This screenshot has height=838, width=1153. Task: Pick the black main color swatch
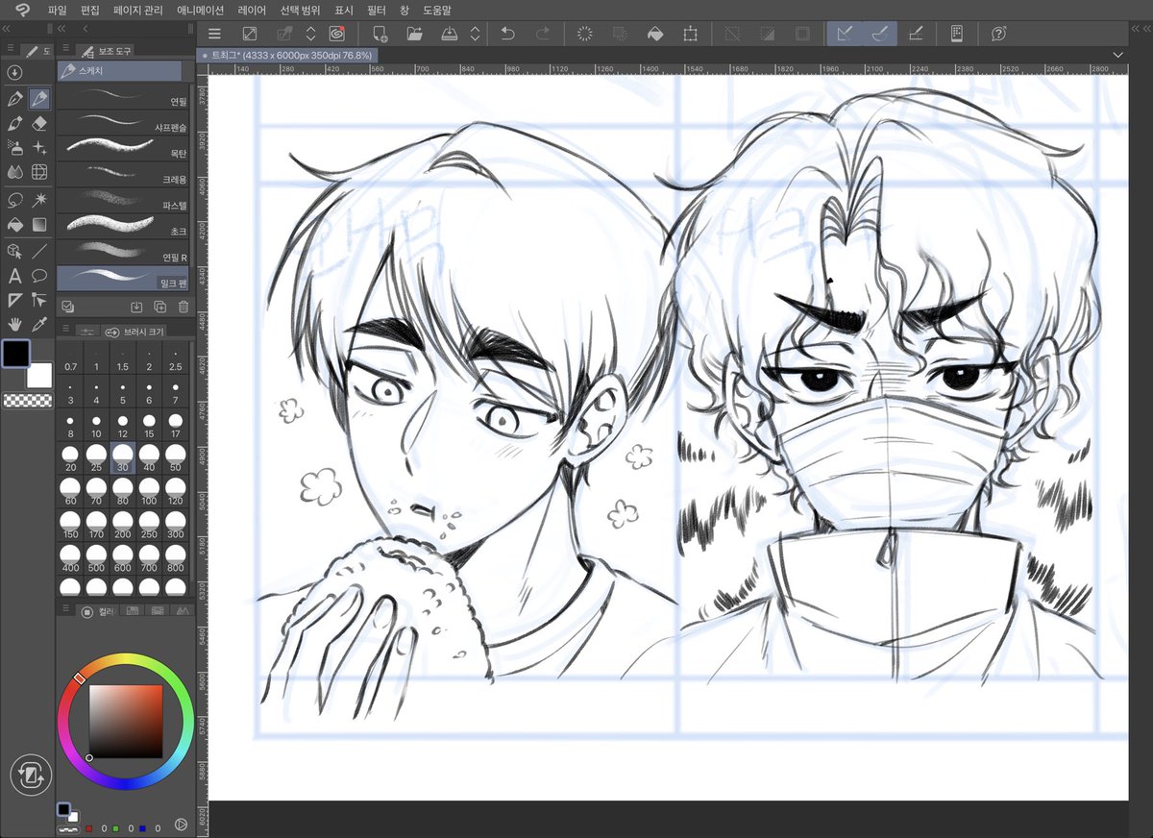pos(14,353)
